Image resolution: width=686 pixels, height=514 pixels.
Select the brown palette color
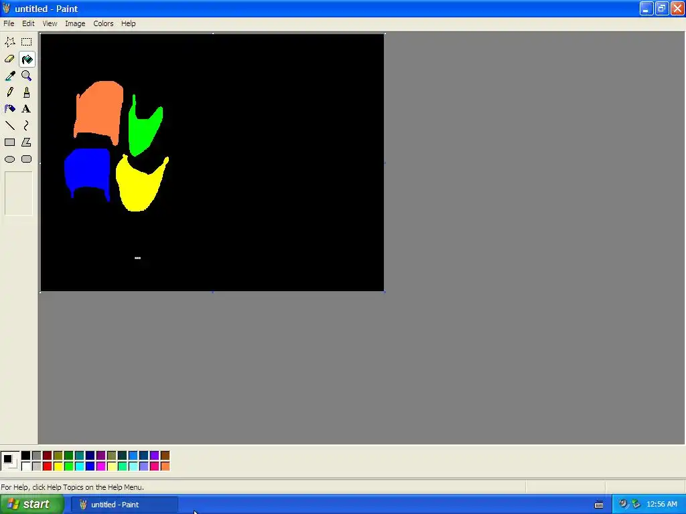pos(165,455)
